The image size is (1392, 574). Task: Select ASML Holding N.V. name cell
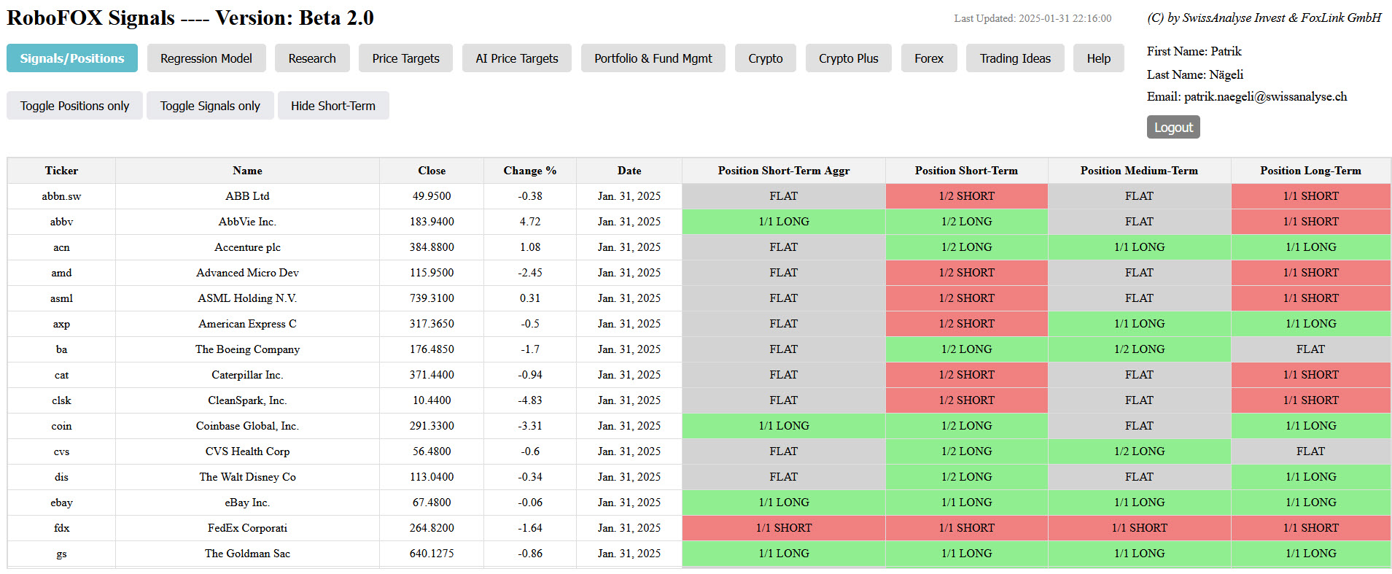point(247,298)
